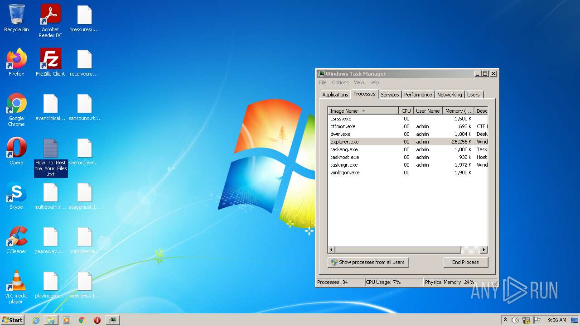Select the peaceway.r... file on desktop
The height and width of the screenshot is (326, 580).
point(50,240)
